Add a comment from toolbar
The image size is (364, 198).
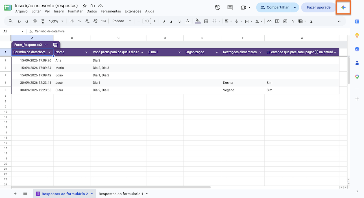277,21
